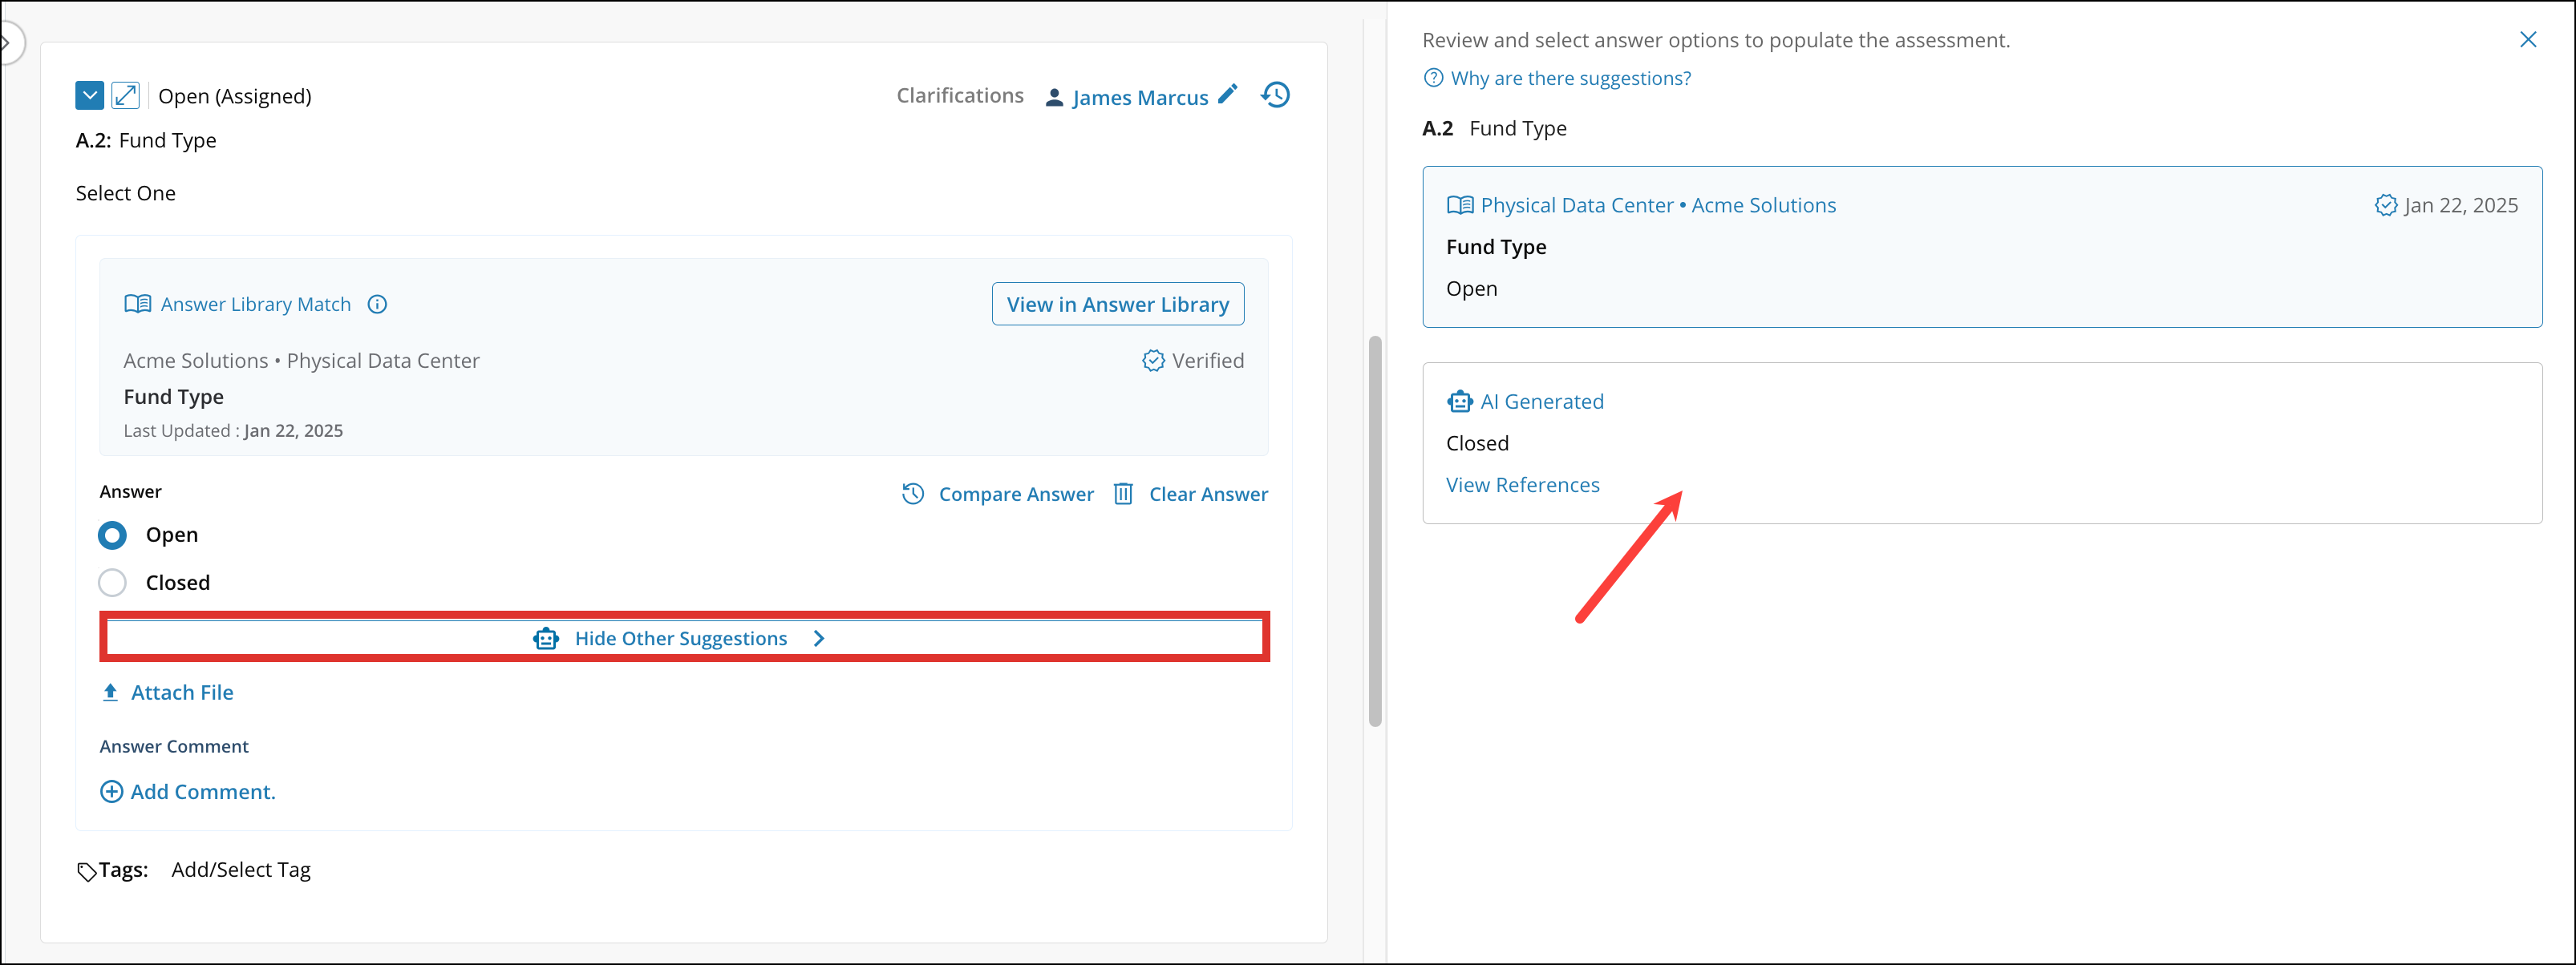Open Why are there suggestions? help link
Viewport: 2576px width, 965px height.
click(1569, 78)
